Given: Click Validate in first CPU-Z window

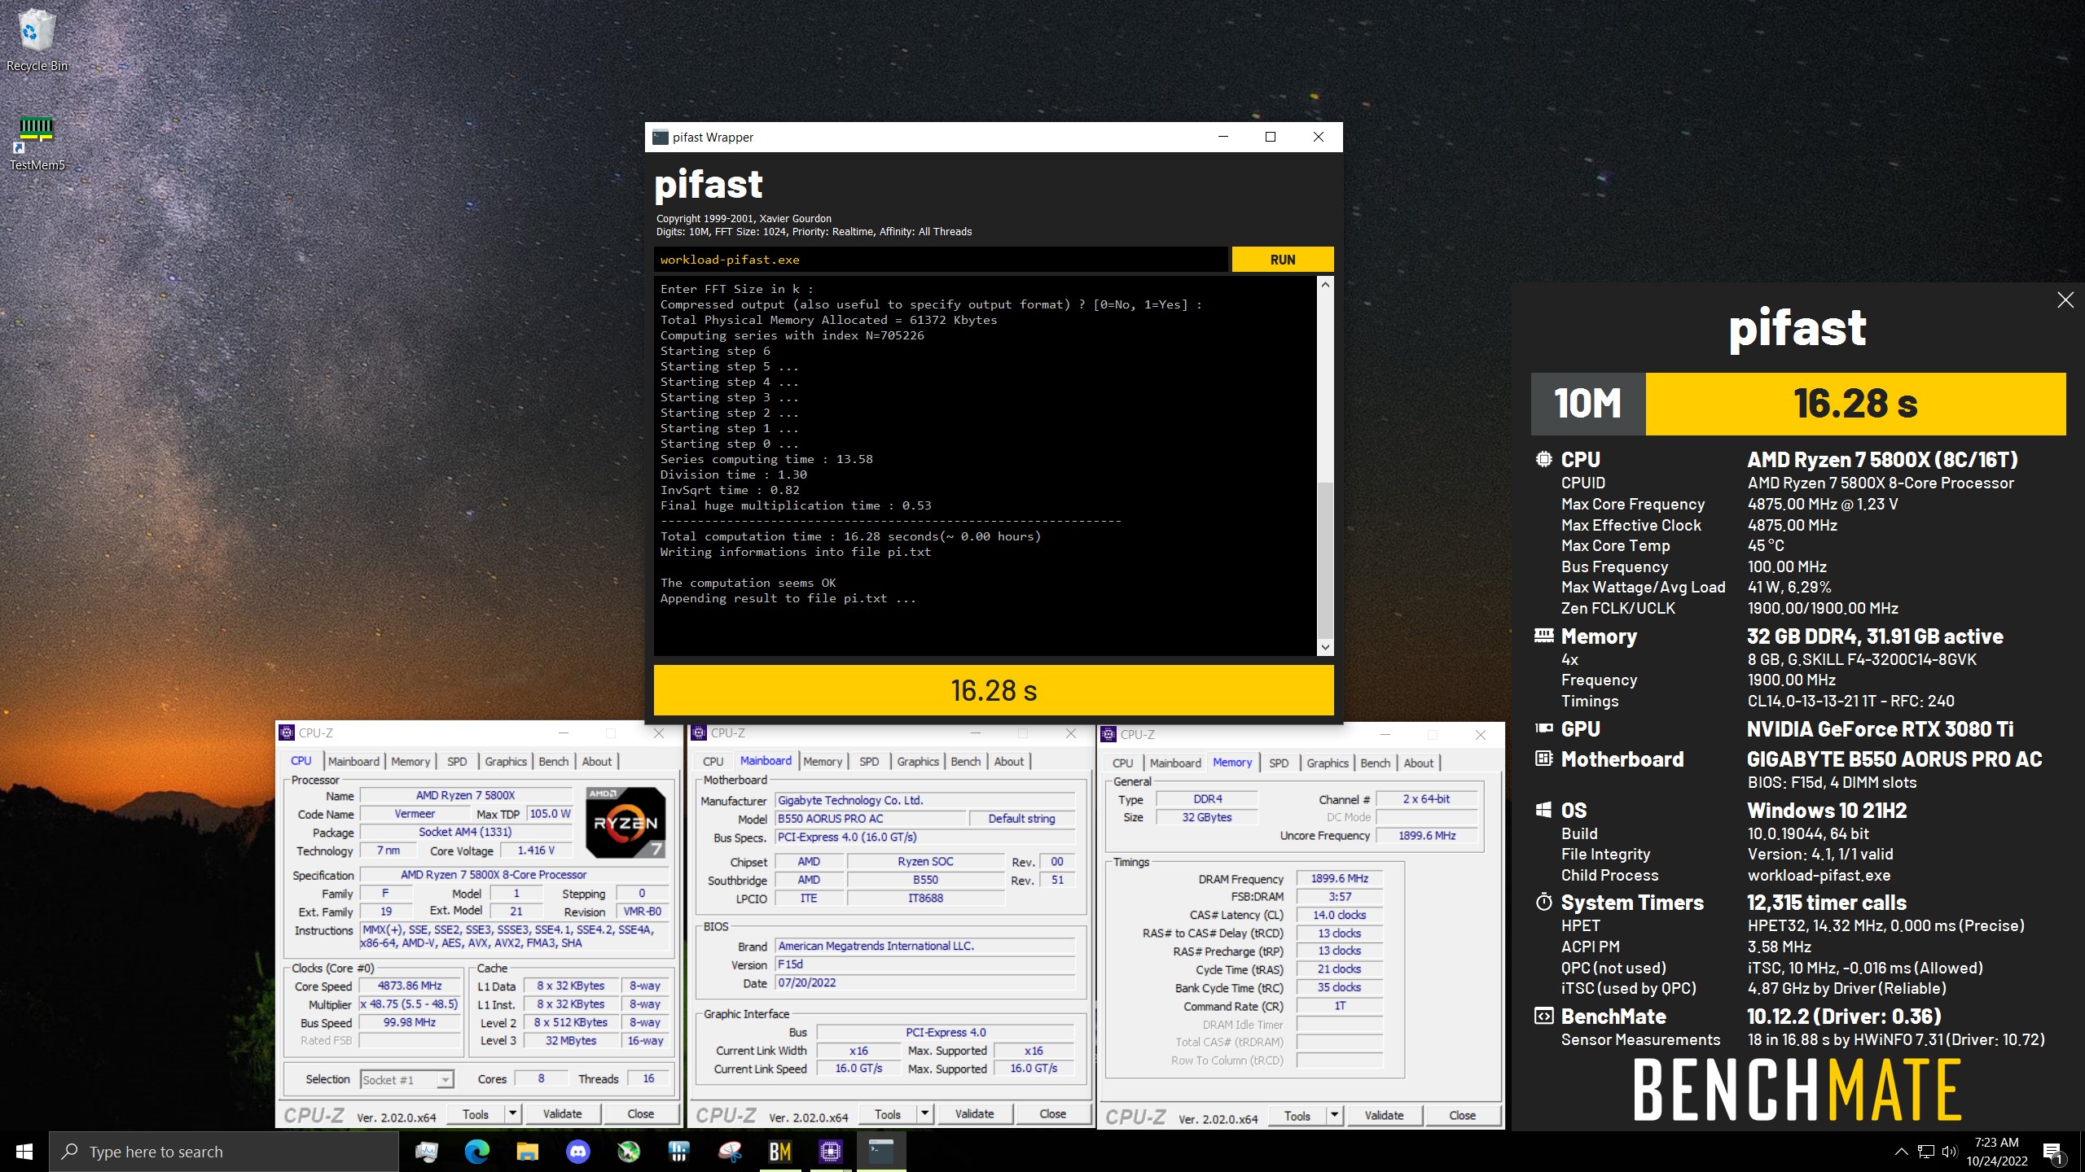Looking at the screenshot, I should [x=562, y=1113].
